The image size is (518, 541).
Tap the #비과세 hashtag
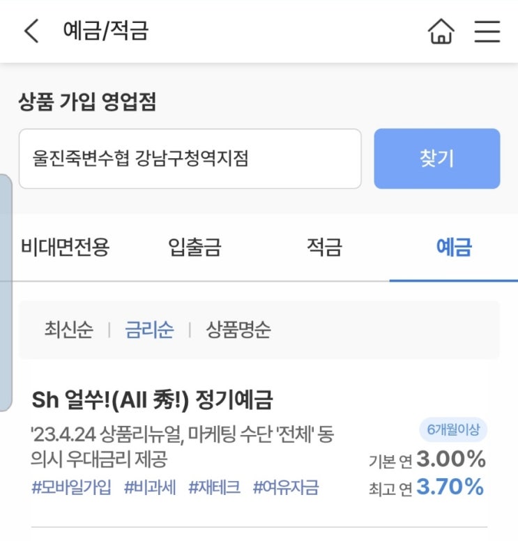tap(149, 487)
